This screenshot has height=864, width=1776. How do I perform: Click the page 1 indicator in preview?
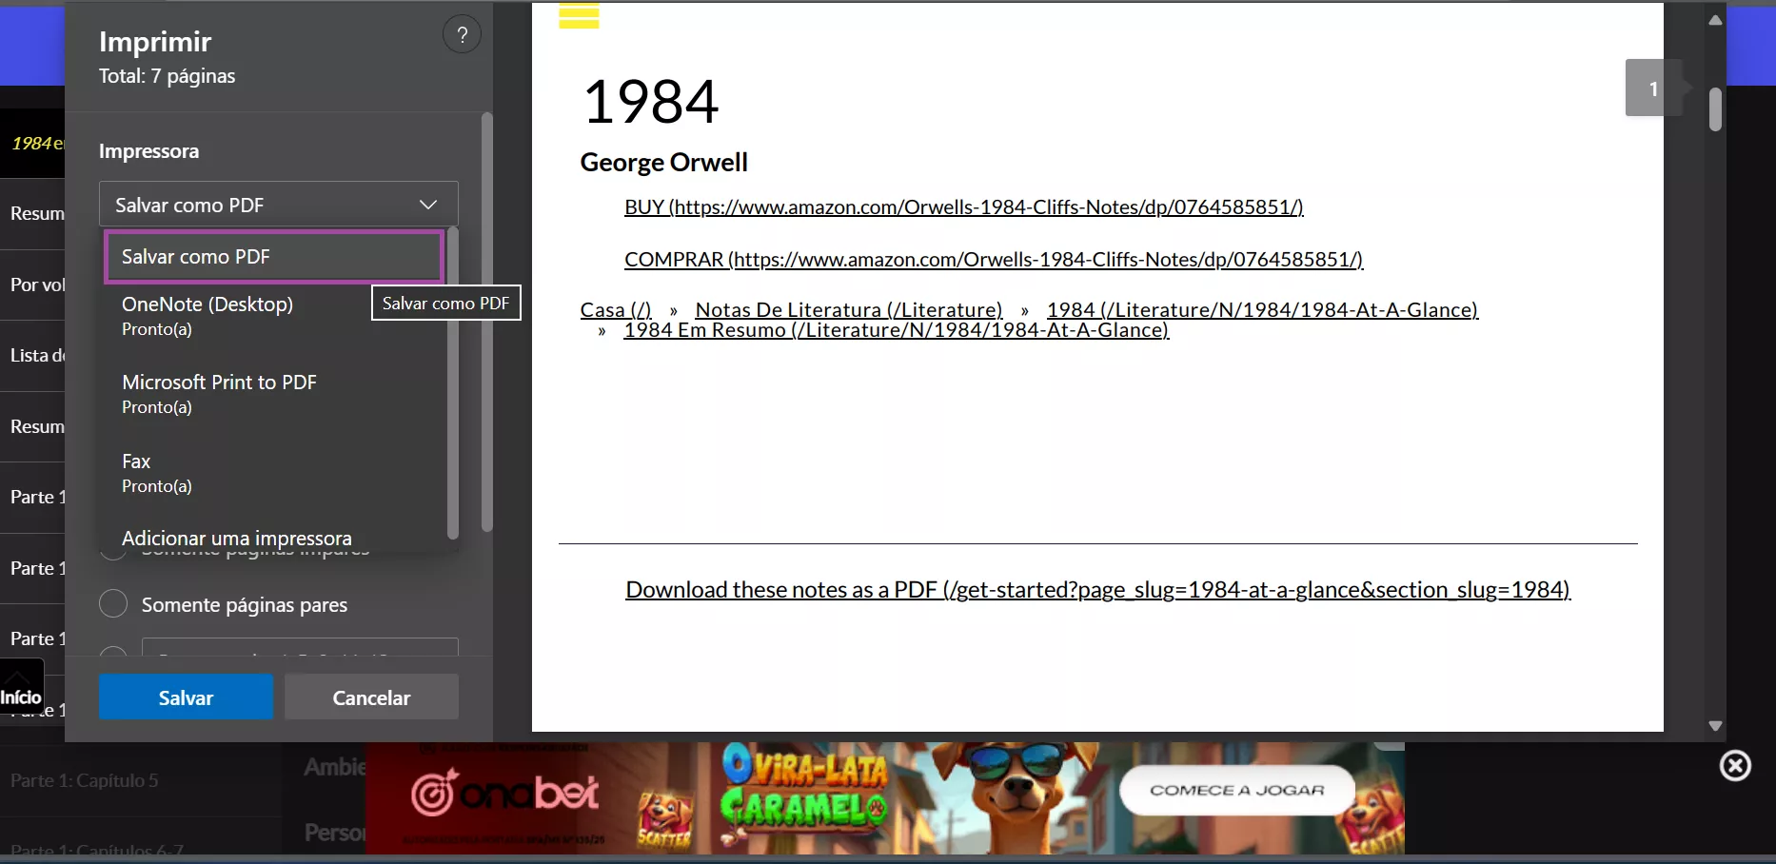click(x=1654, y=88)
